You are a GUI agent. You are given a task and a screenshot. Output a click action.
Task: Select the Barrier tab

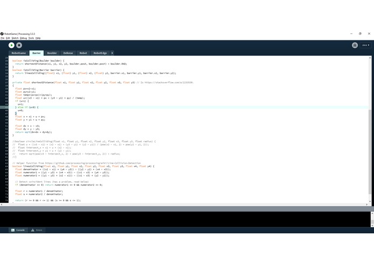pos(37,53)
